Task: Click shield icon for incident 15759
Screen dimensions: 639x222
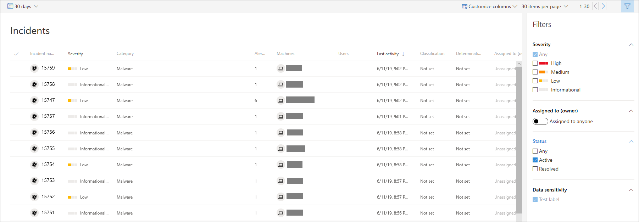Action: coord(34,68)
